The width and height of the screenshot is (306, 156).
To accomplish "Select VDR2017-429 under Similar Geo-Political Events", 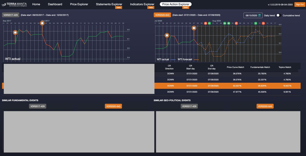I will click(x=189, y=106).
